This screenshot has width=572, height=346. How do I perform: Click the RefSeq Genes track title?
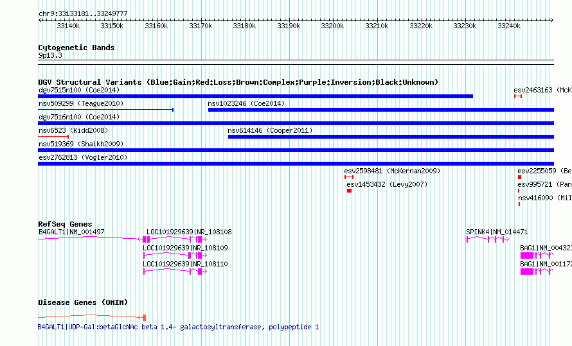(65, 224)
